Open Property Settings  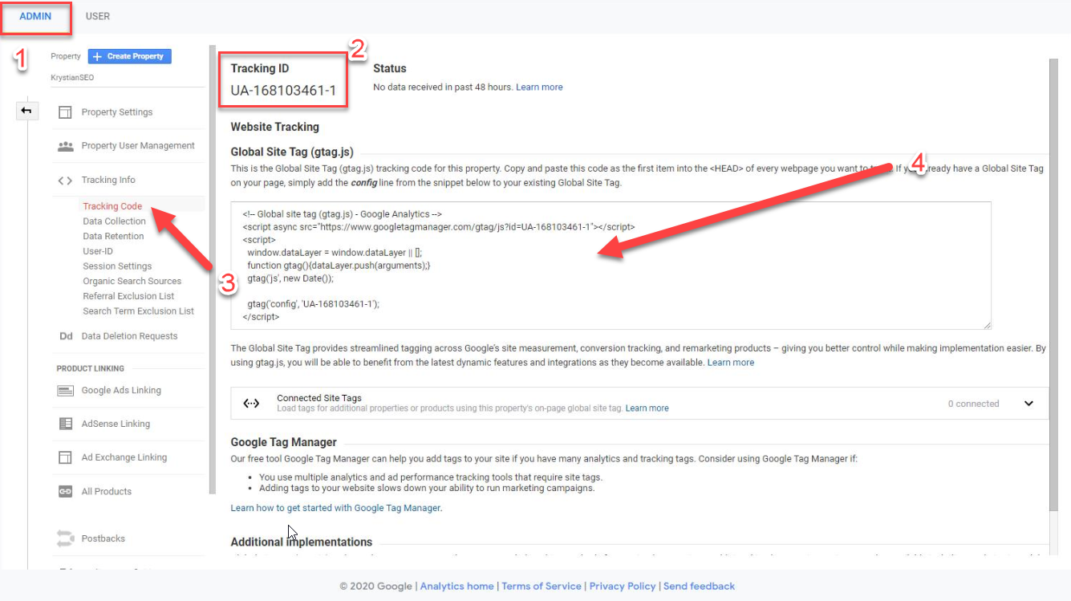116,112
